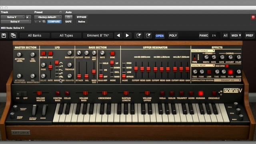The width and height of the screenshot is (256, 144).
Task: Click the Bass Arp Rate knob
Action: (x=102, y=53)
